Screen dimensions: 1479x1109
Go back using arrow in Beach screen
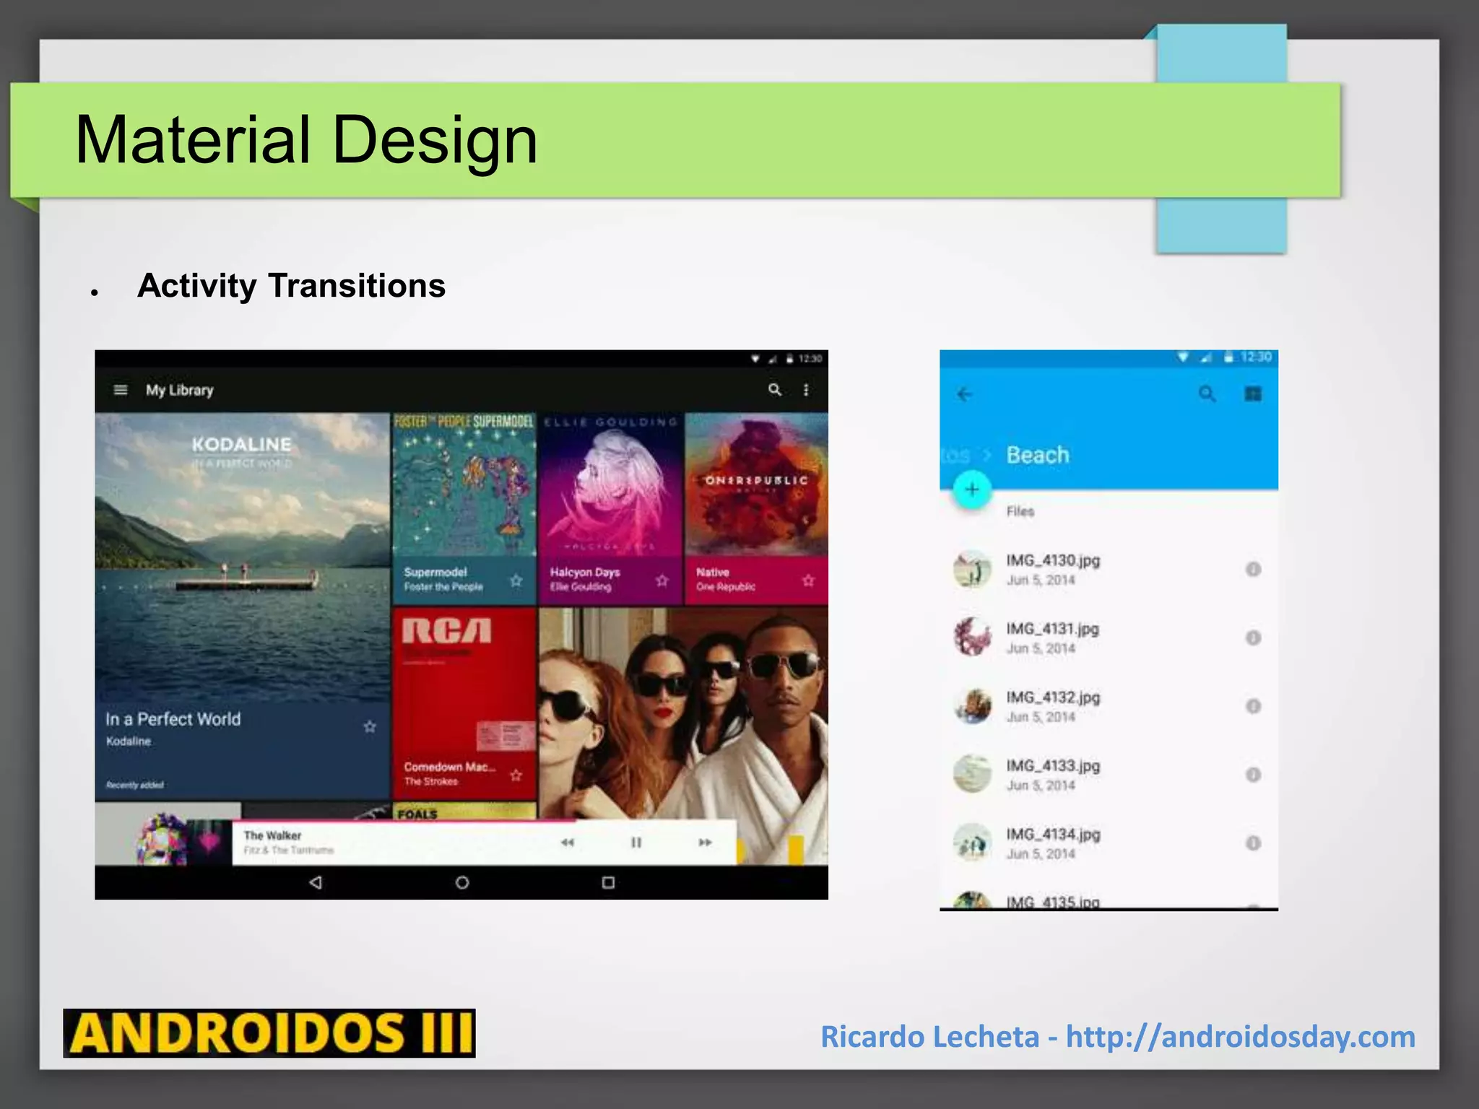pyautogui.click(x=965, y=394)
